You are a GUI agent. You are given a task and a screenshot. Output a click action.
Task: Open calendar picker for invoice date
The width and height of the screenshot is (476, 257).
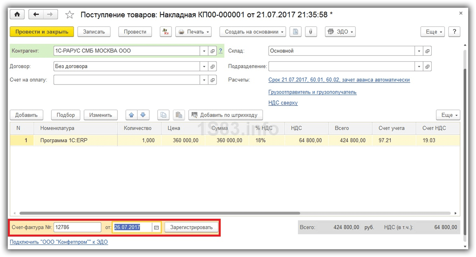156,228
